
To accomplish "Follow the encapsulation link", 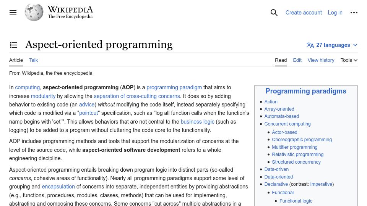I will [x=58, y=187].
